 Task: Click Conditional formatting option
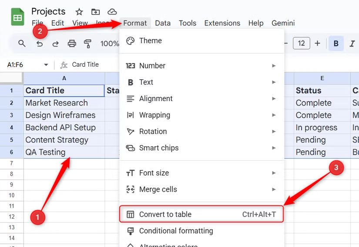[176, 231]
